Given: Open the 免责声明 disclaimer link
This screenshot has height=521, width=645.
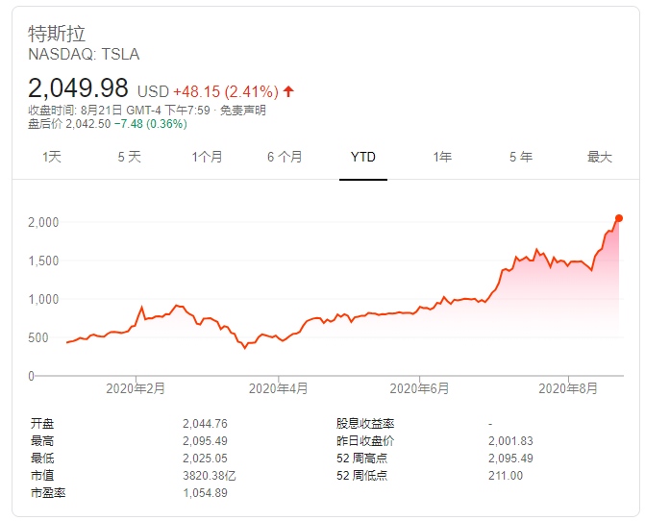Looking at the screenshot, I should point(242,111).
